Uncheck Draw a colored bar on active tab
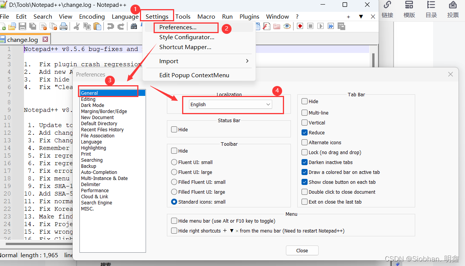 click(x=305, y=172)
